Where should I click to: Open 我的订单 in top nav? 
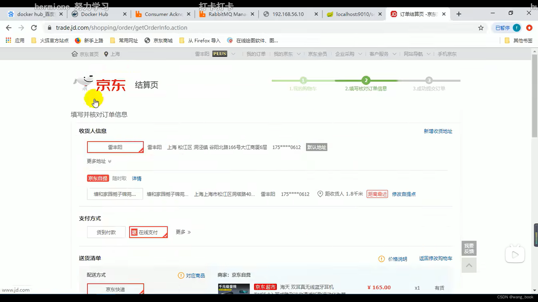[x=256, y=54]
